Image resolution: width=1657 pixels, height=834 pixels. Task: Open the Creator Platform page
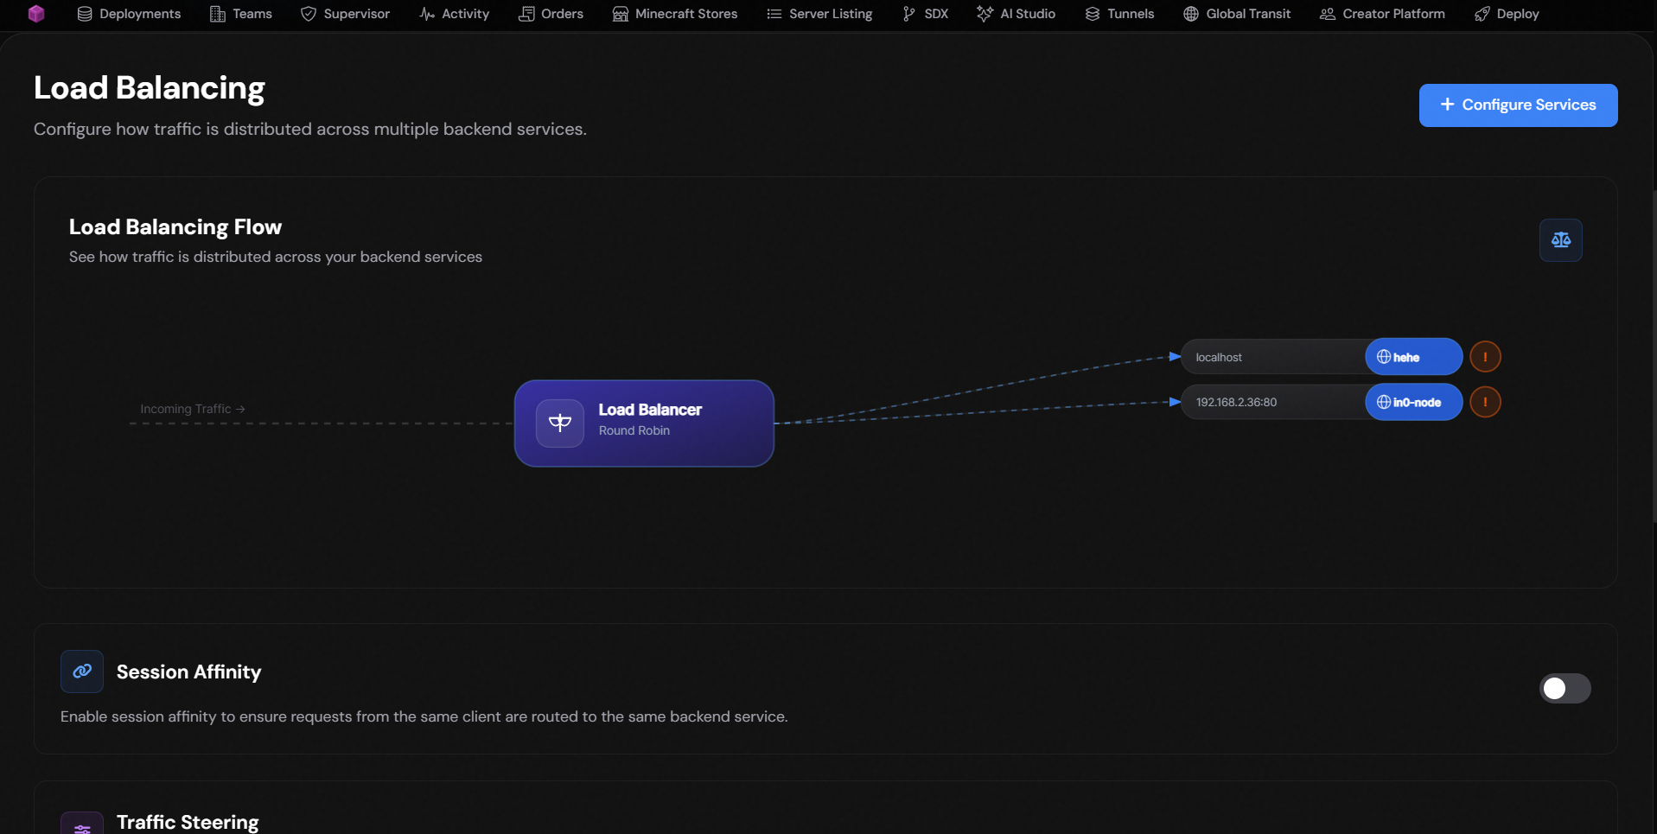tap(1382, 14)
